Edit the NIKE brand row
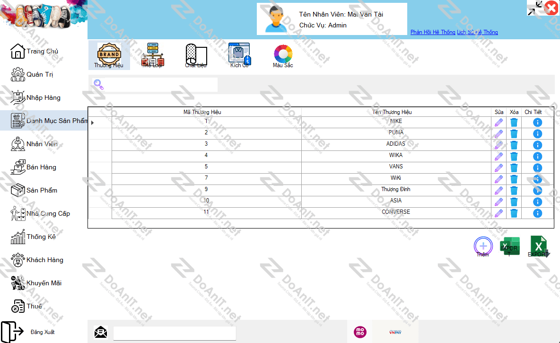This screenshot has height=343, width=560. [x=499, y=122]
